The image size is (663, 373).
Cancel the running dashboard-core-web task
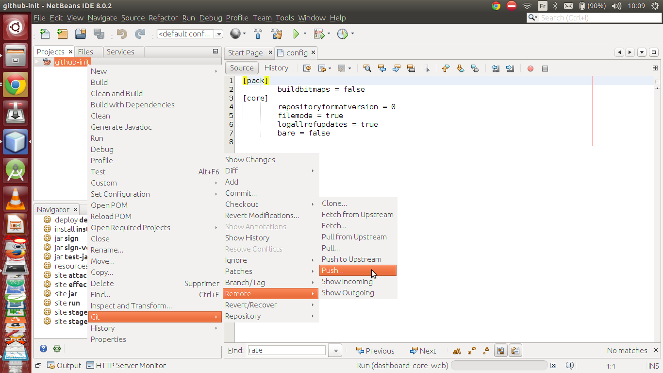click(x=553, y=366)
